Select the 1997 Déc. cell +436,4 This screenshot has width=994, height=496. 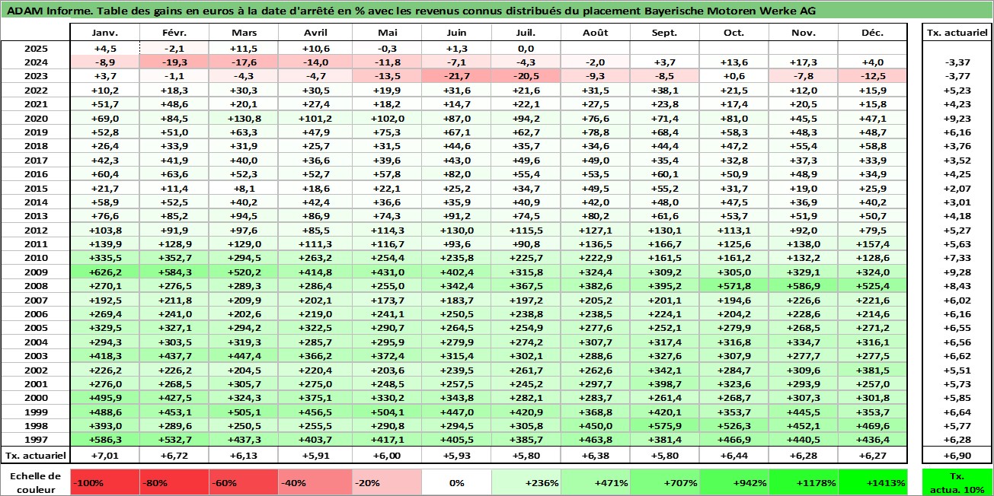tap(872, 439)
